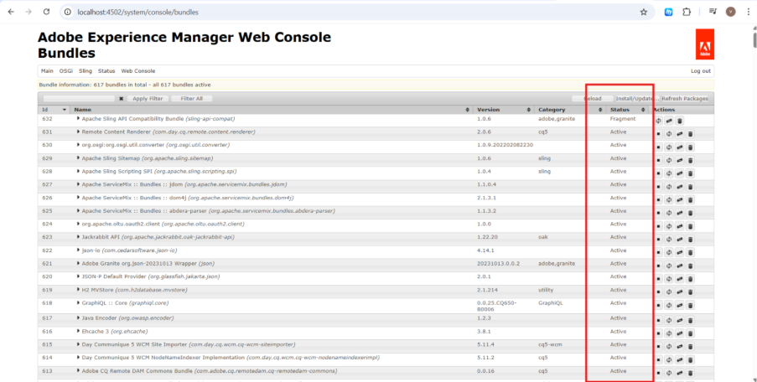Update the Ehcache 3 bundle
Image resolution: width=757 pixels, height=382 pixels.
(x=680, y=333)
